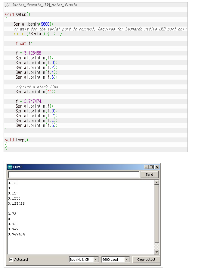Image resolution: width=201 pixels, height=271 pixels.
Task: Click the output line showing 3
Action: (9, 188)
